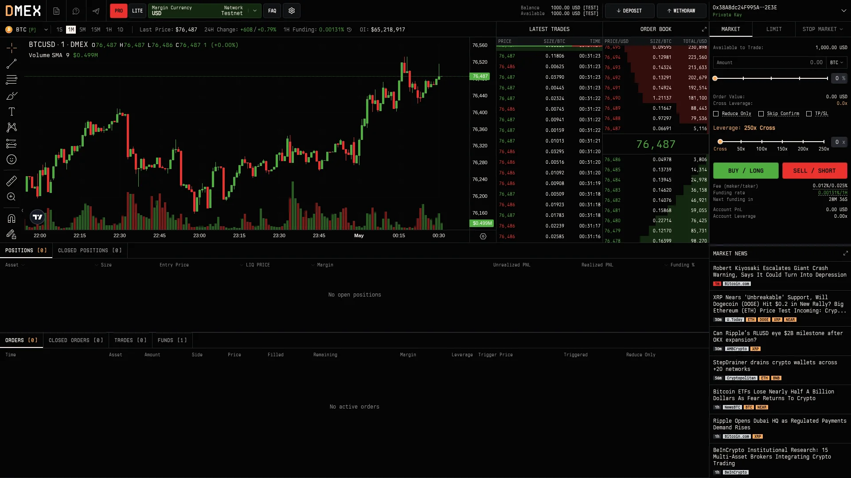Image resolution: width=851 pixels, height=478 pixels.
Task: Click the DEPOSIT button
Action: (x=629, y=11)
